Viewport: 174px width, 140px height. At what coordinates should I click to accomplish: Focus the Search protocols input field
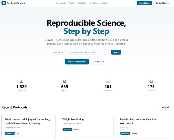(x=81, y=52)
